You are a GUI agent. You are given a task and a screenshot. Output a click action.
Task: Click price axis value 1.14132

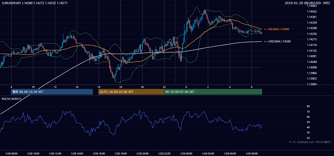312,51
